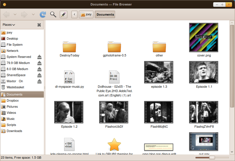
Task: Eject the 79.9 GB Medium volume
Action: 39,63
